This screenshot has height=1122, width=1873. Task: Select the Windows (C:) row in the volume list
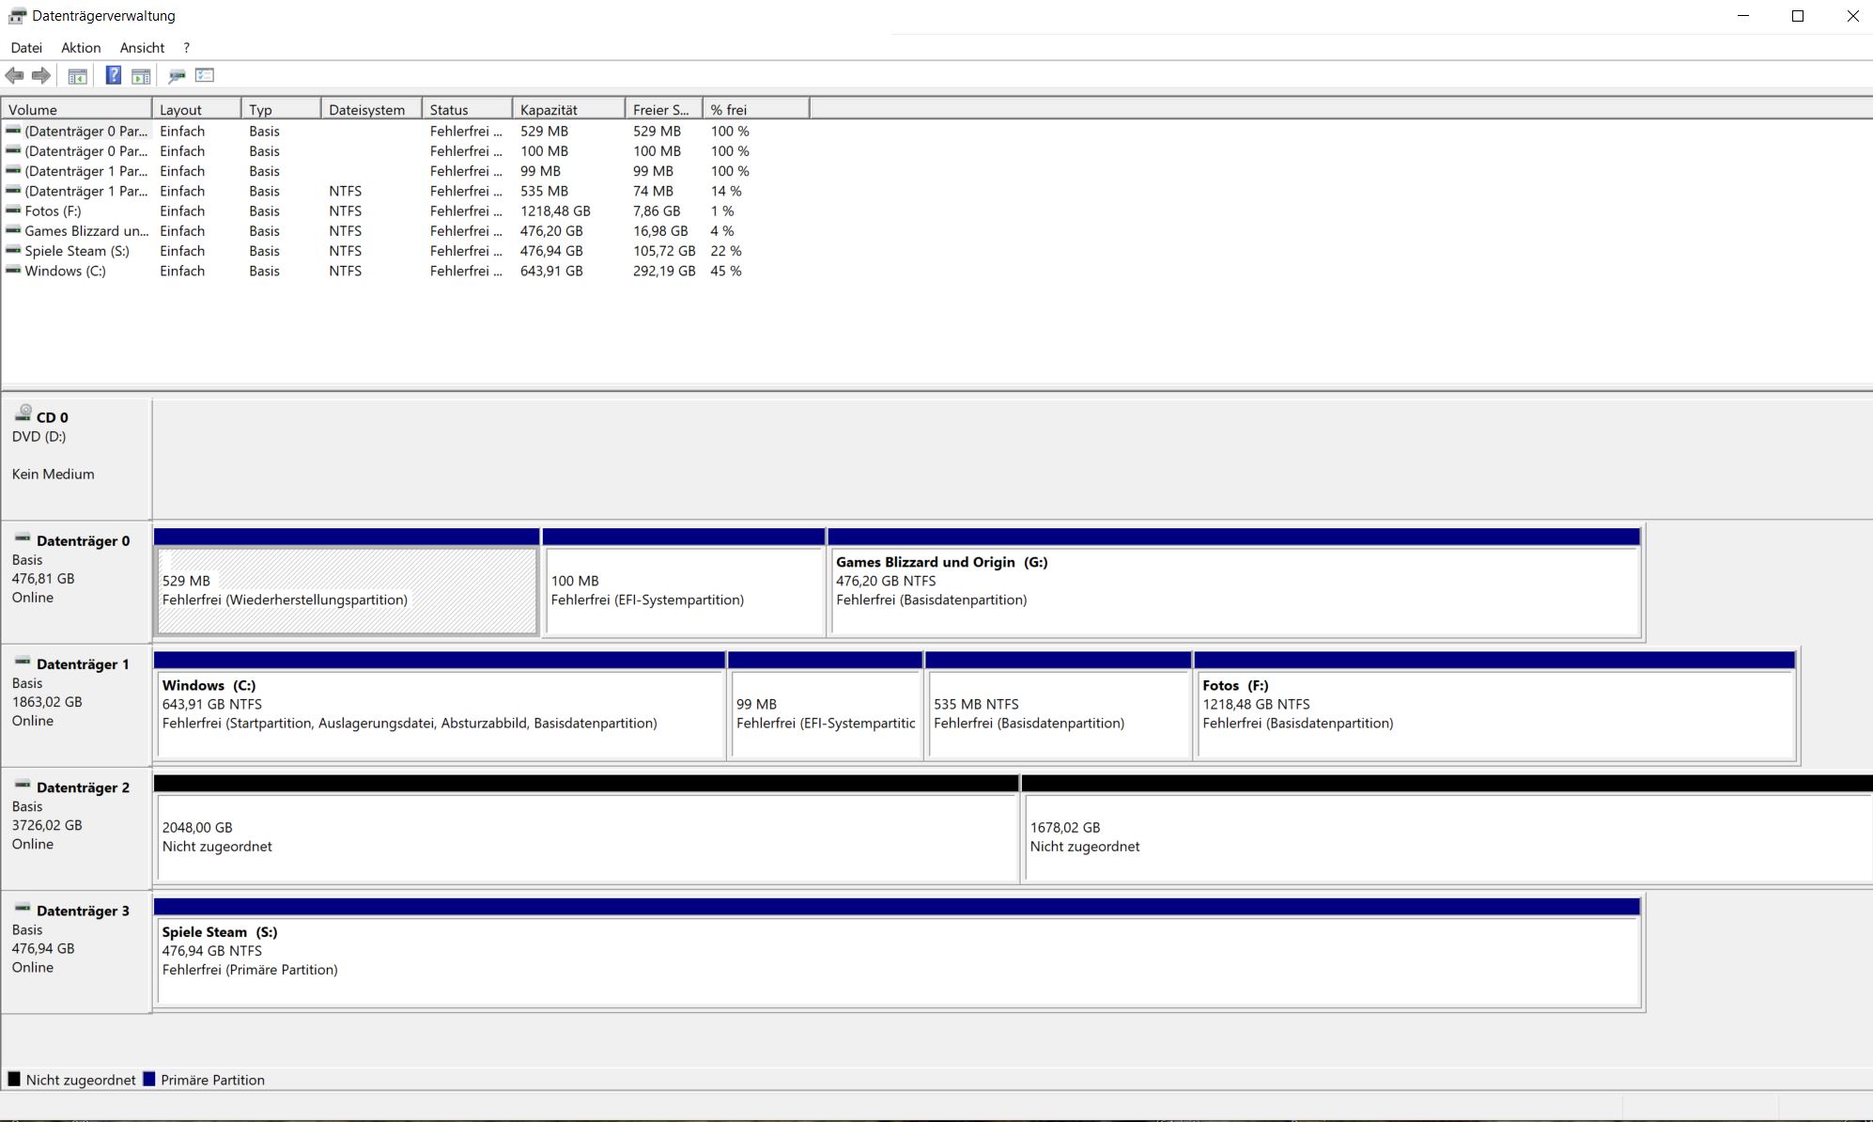[x=65, y=271]
